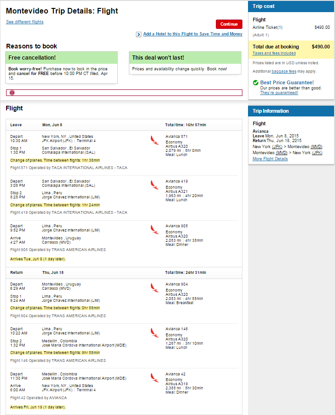Click layover notice reading 0hr 58min
This screenshot has width=335, height=415.
coord(55,308)
